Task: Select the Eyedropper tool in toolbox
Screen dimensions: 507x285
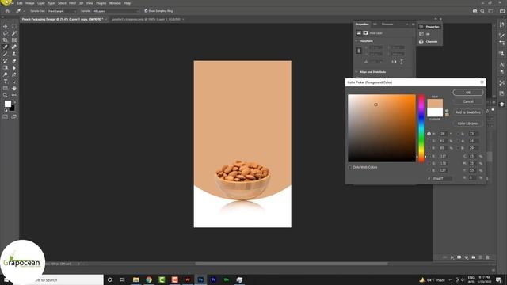Action: point(6,47)
